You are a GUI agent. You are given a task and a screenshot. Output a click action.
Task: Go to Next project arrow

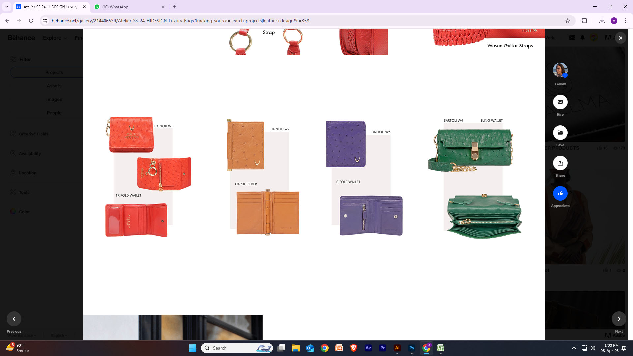click(x=619, y=319)
